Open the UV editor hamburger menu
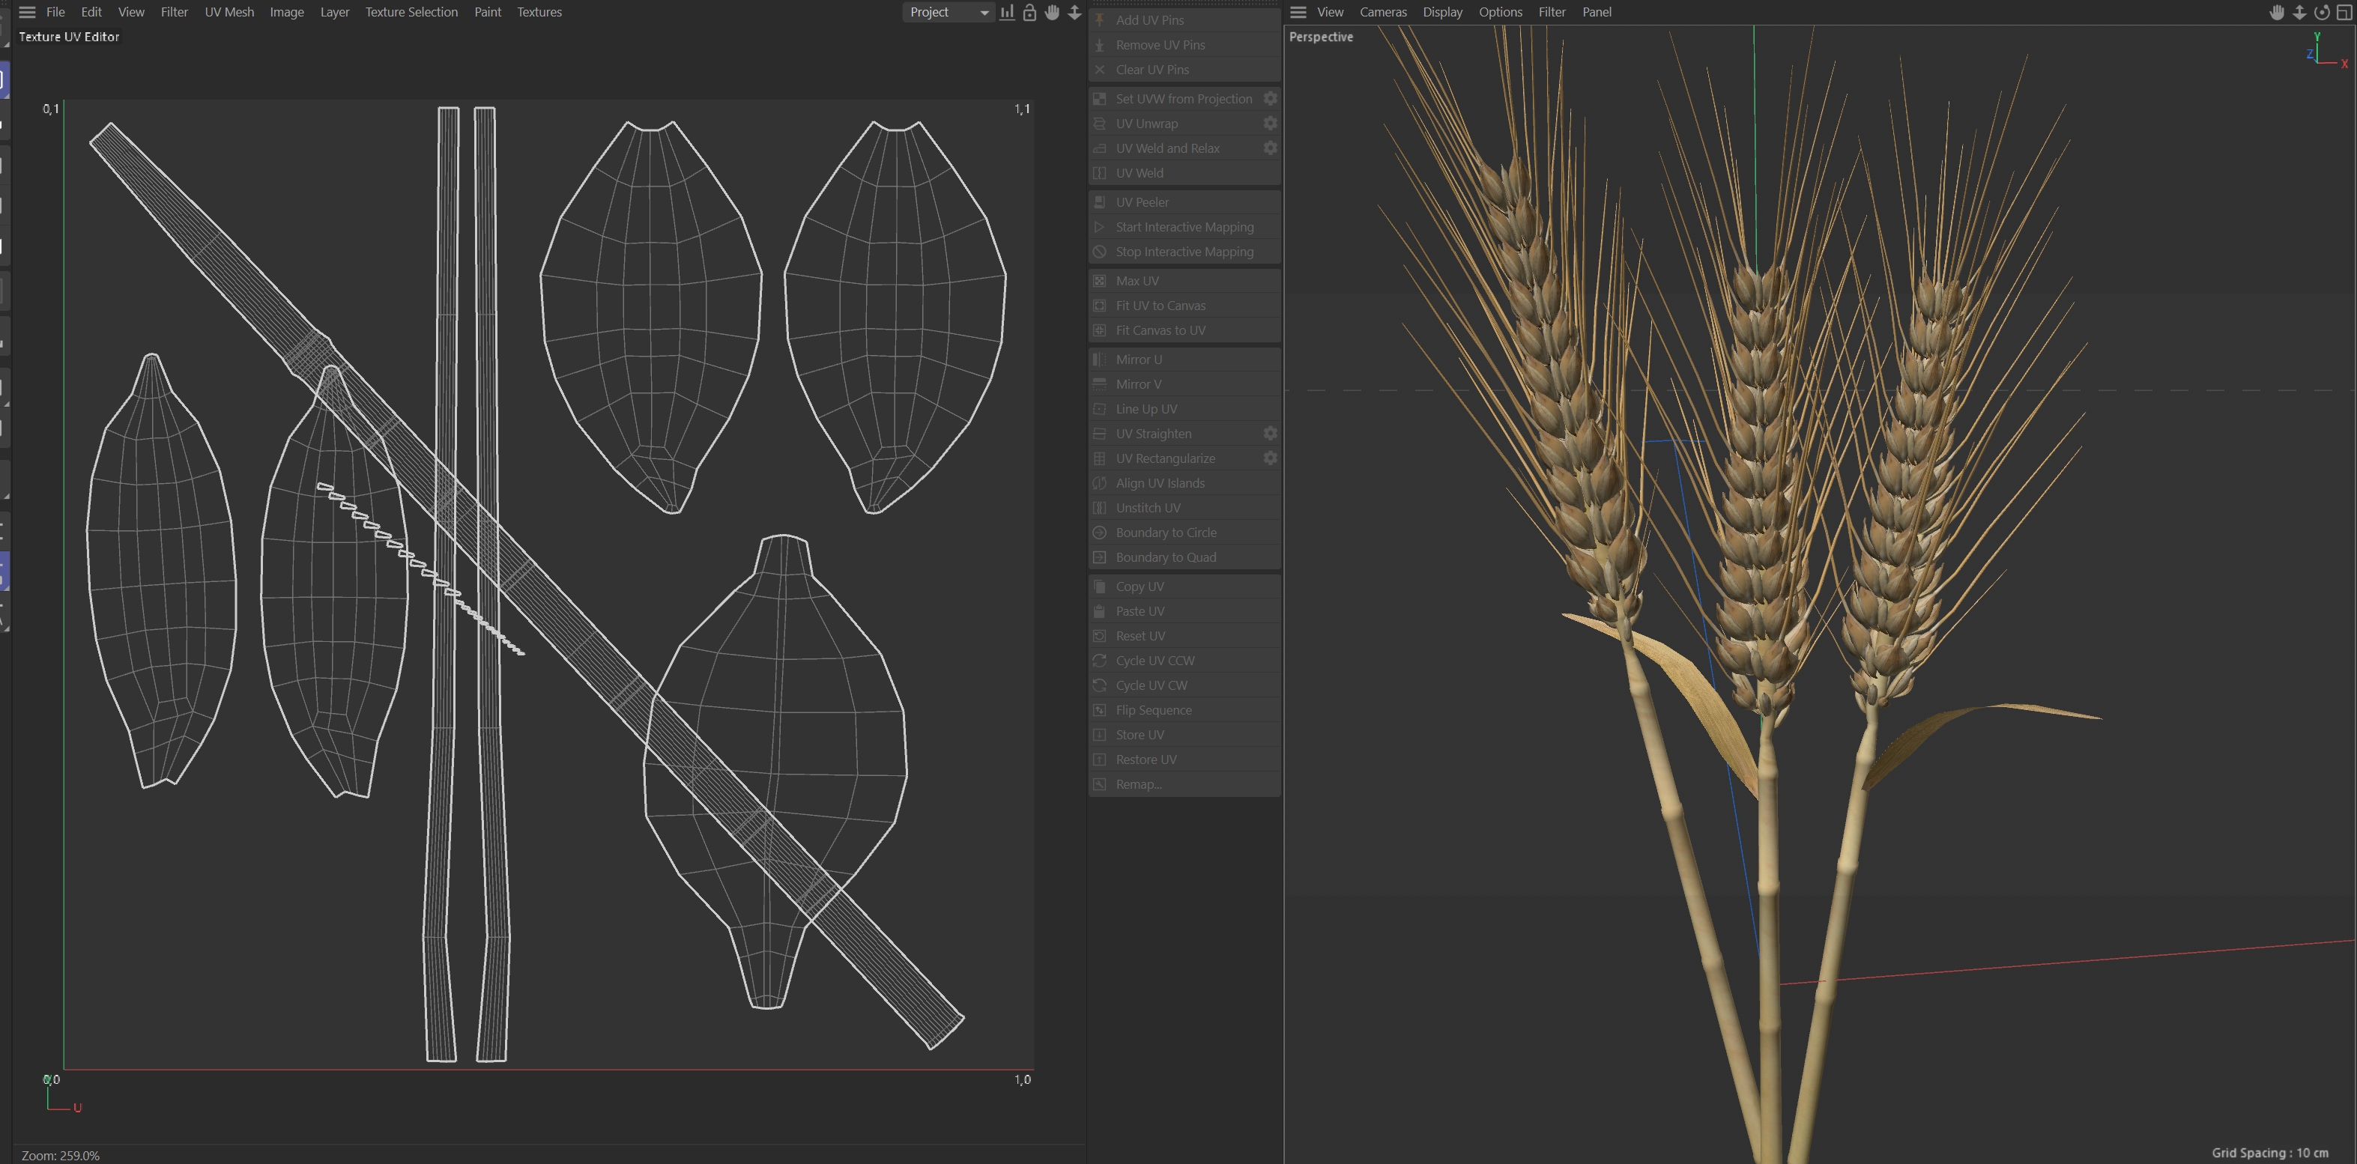Viewport: 2357px width, 1164px height. [28, 12]
